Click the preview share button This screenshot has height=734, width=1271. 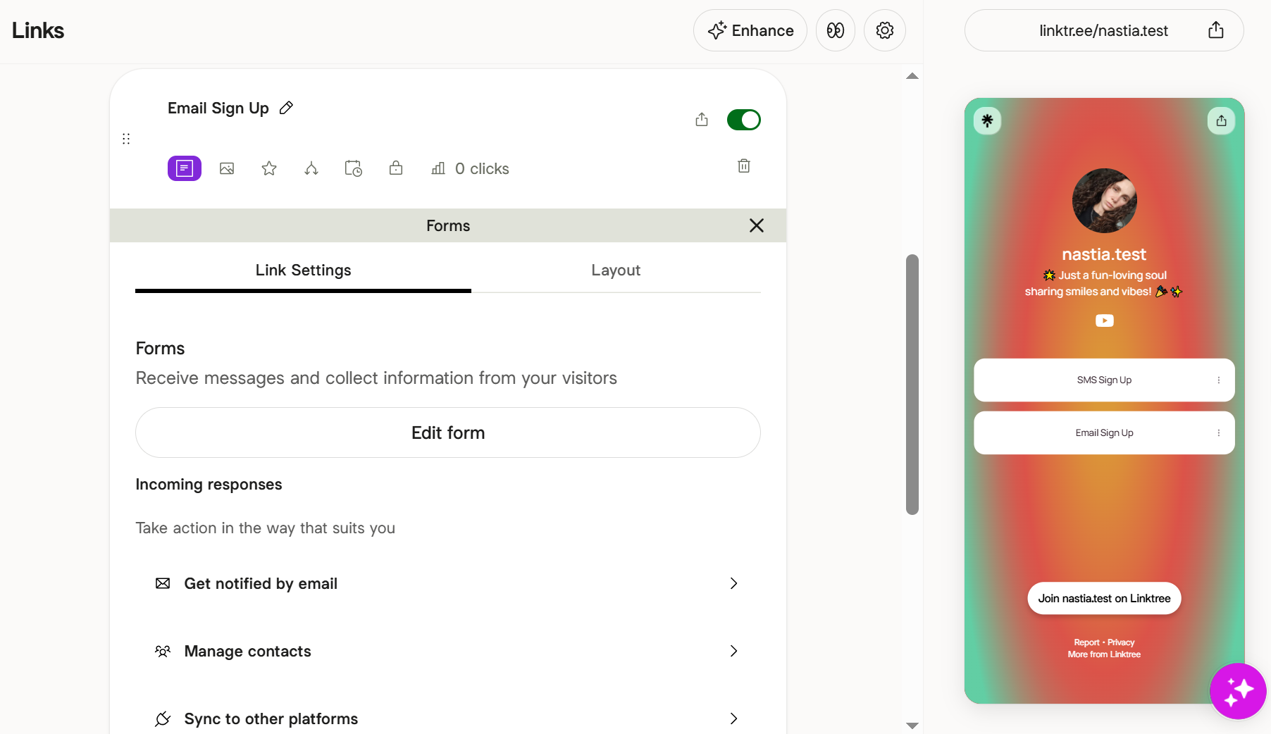(x=1221, y=120)
